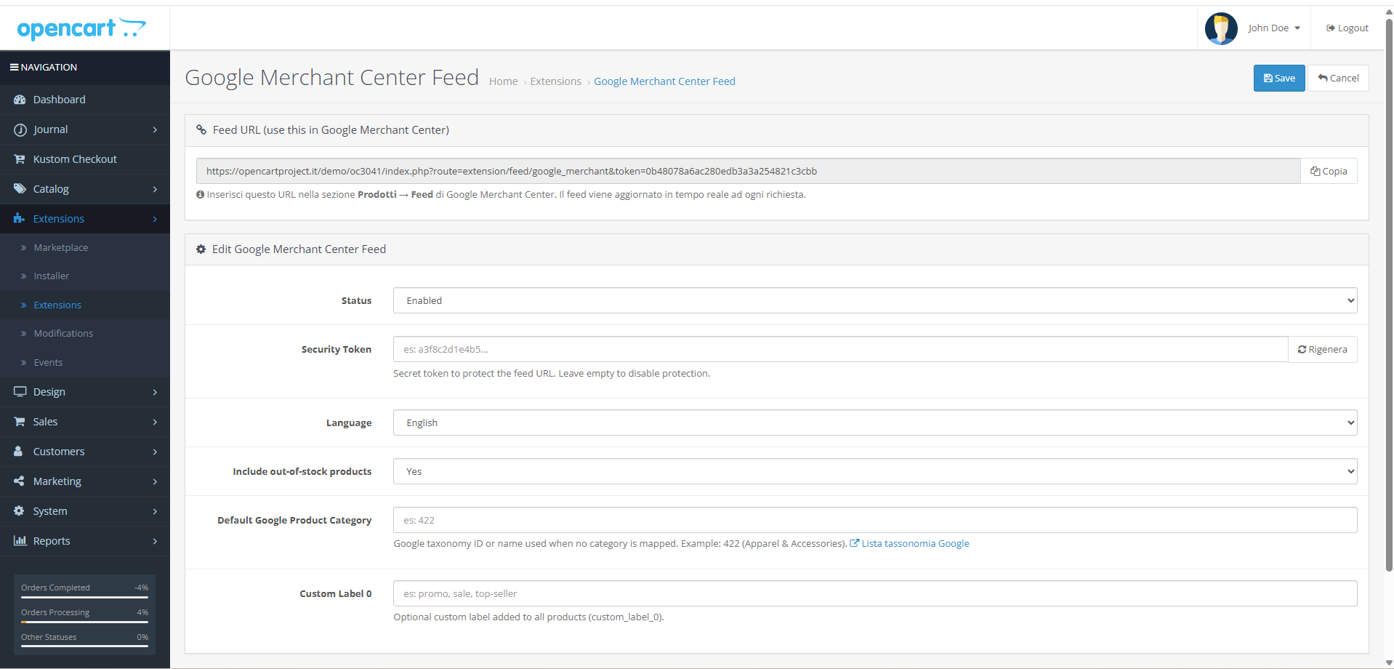1394x669 pixels.
Task: Go to Modifications in the sidebar
Action: 64,333
